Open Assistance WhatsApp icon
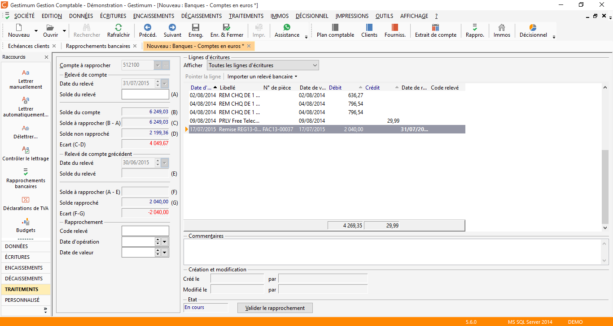Image resolution: width=613 pixels, height=326 pixels. coord(287,27)
